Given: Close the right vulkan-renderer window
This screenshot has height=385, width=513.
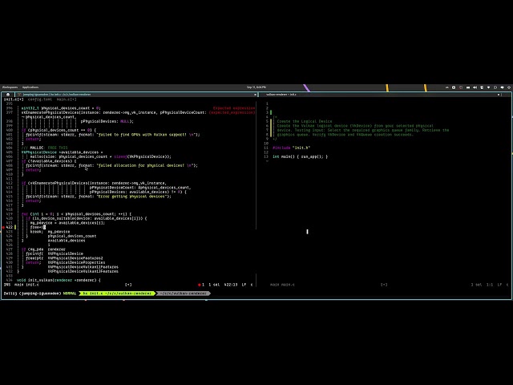Looking at the screenshot, I should pyautogui.click(x=499, y=95).
